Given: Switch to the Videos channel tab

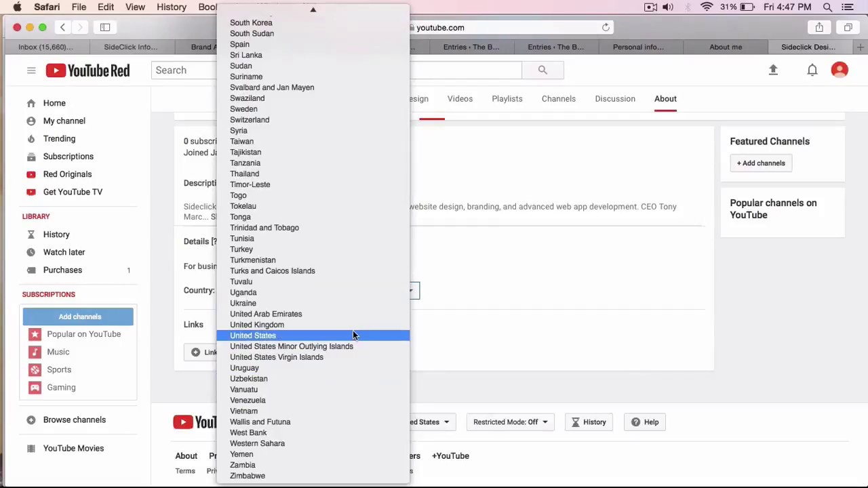Looking at the screenshot, I should 460,99.
